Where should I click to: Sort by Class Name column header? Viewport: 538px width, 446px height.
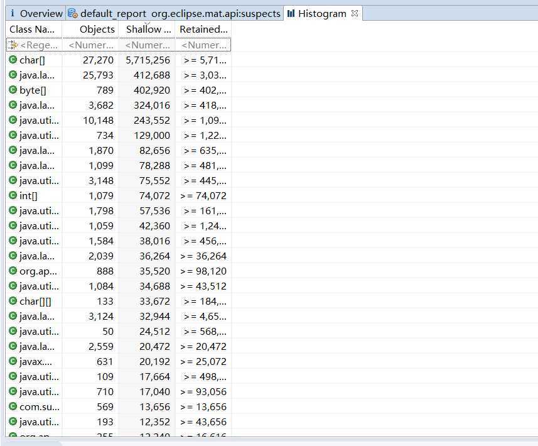click(x=34, y=30)
